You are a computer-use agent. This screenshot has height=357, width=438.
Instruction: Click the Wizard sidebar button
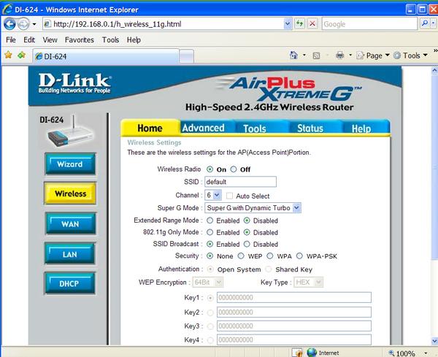[x=70, y=164]
